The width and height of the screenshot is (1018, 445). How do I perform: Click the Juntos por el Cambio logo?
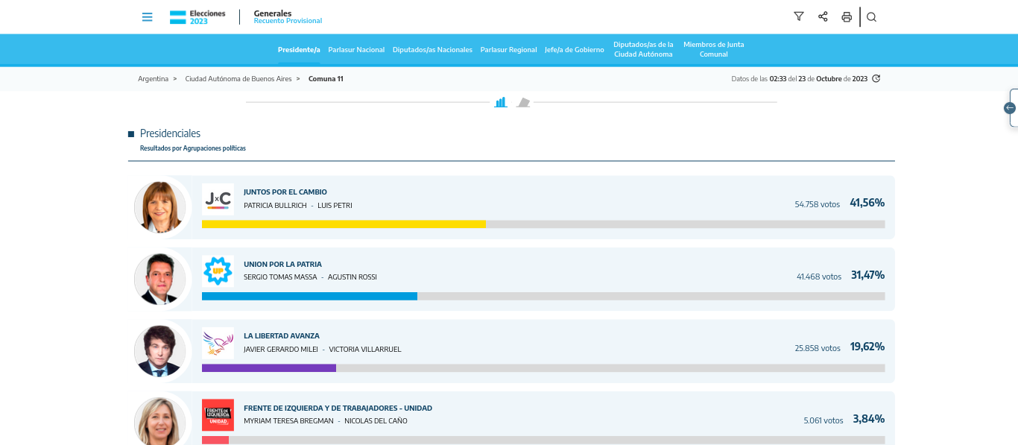point(218,199)
